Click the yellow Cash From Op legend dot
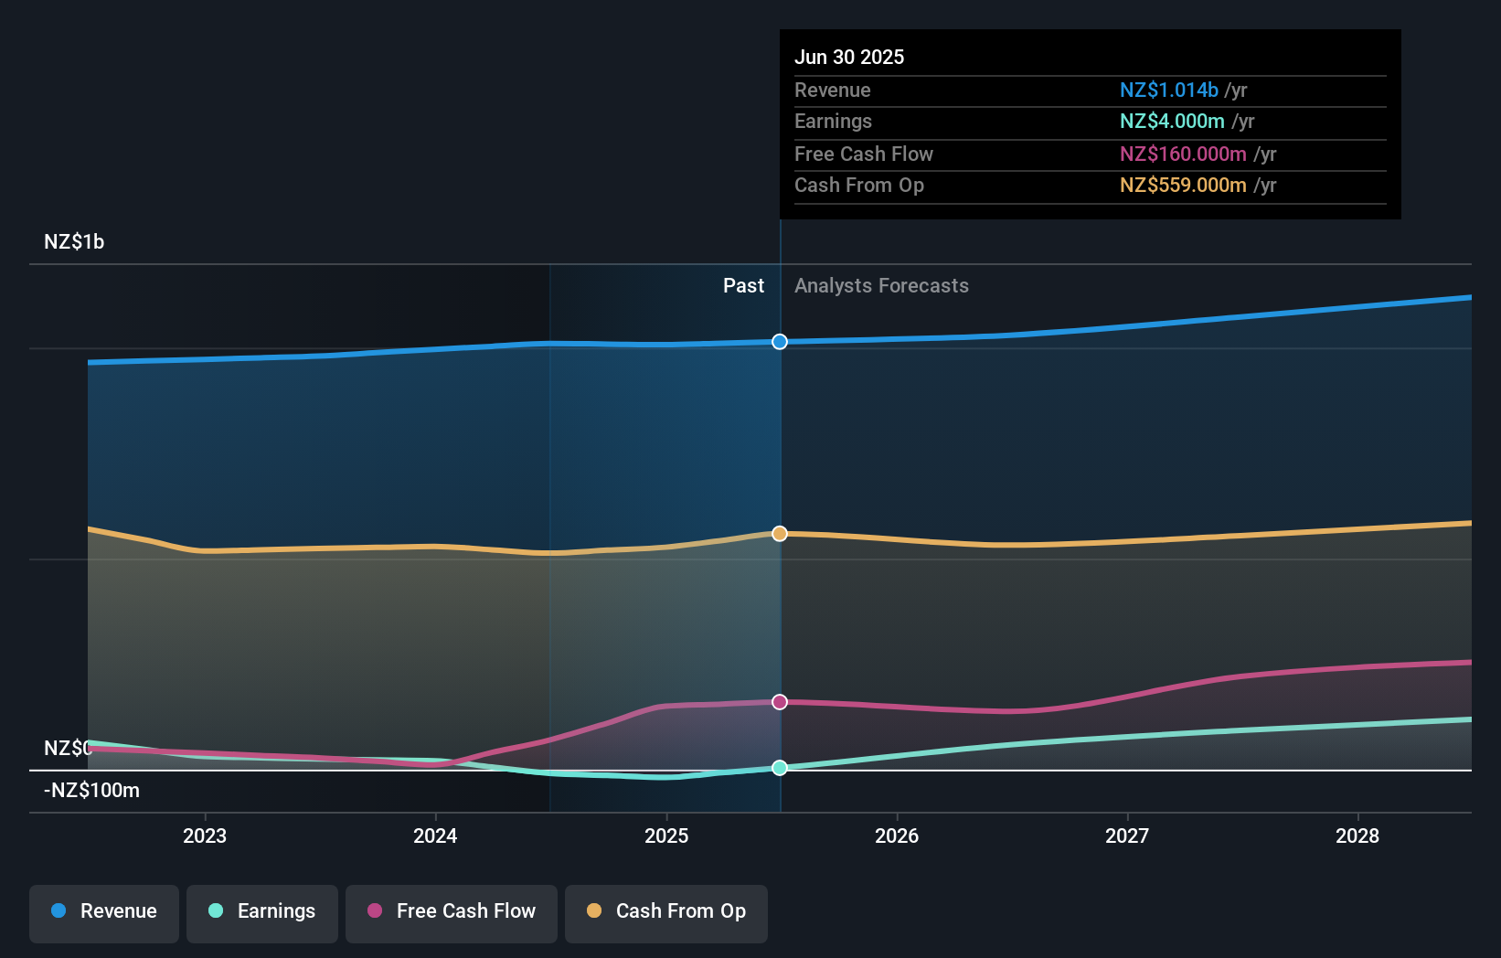Image resolution: width=1501 pixels, height=958 pixels. click(595, 912)
